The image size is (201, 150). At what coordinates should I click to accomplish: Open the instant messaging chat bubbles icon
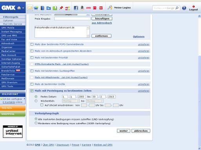coord(36,8)
